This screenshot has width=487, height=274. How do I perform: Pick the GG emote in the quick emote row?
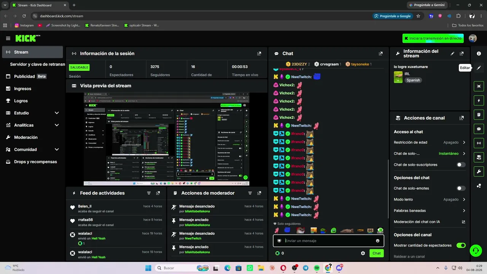point(370,230)
